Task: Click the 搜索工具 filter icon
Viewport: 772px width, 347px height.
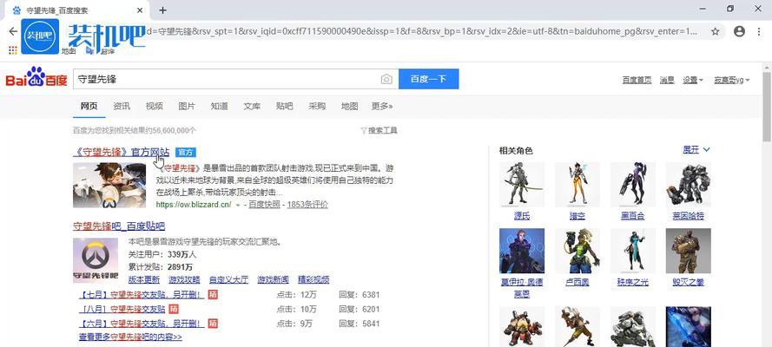Action: click(364, 130)
